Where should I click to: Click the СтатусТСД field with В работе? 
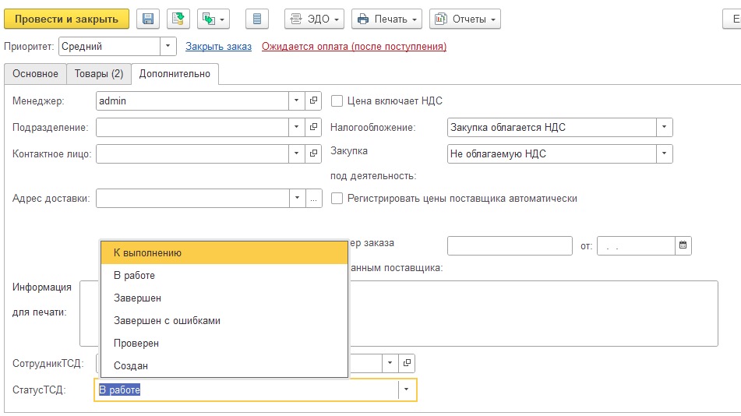point(247,390)
